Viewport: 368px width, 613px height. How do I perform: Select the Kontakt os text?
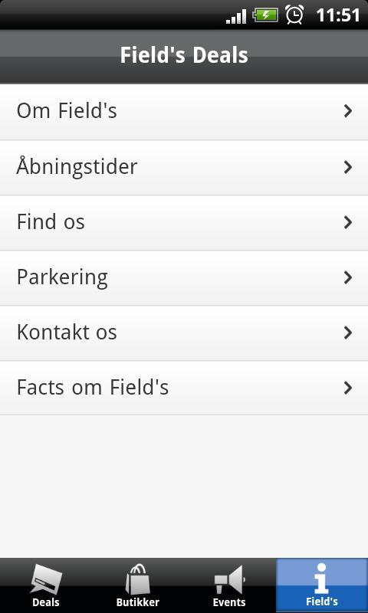click(67, 333)
